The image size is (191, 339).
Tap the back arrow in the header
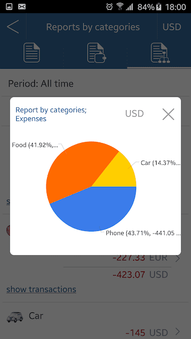(13, 27)
